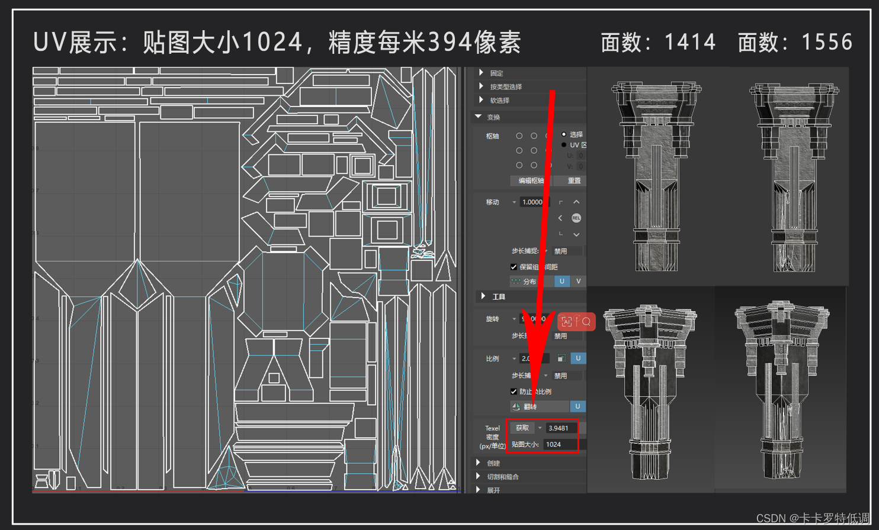Screen dimensions: 879x530
Task: Edit the 贴图大小 1024 field
Action: click(560, 444)
